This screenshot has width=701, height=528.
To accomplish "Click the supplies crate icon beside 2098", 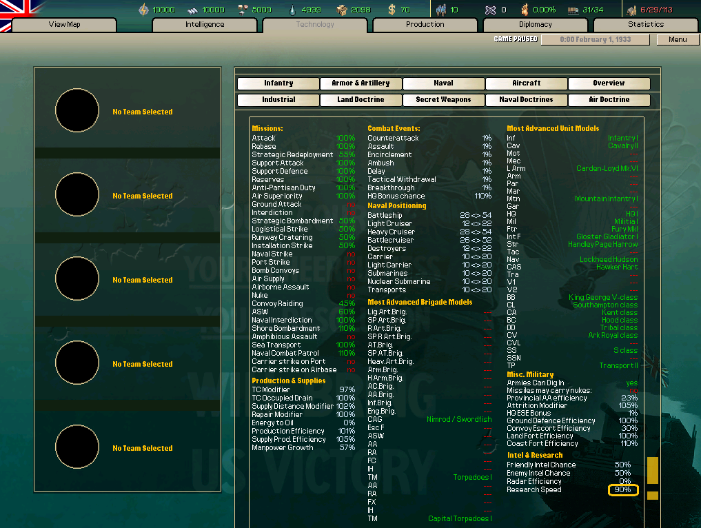I will [x=342, y=10].
